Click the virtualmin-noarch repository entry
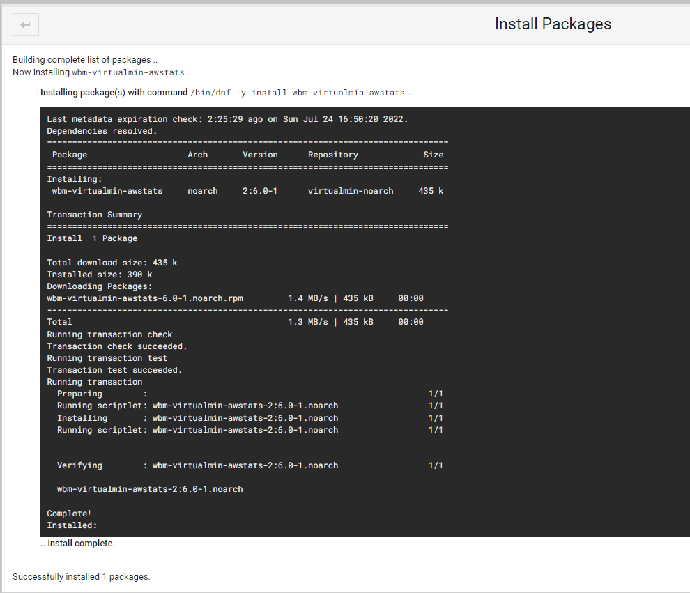 coord(351,191)
